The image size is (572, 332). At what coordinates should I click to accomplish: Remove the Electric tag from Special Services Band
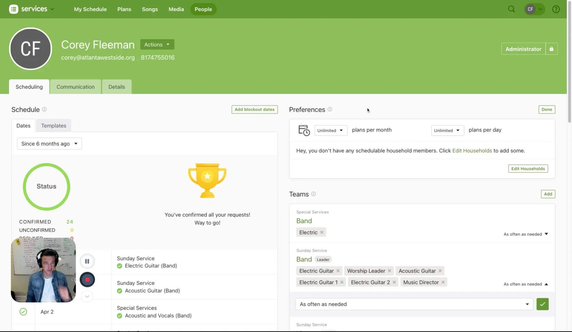[x=322, y=232]
